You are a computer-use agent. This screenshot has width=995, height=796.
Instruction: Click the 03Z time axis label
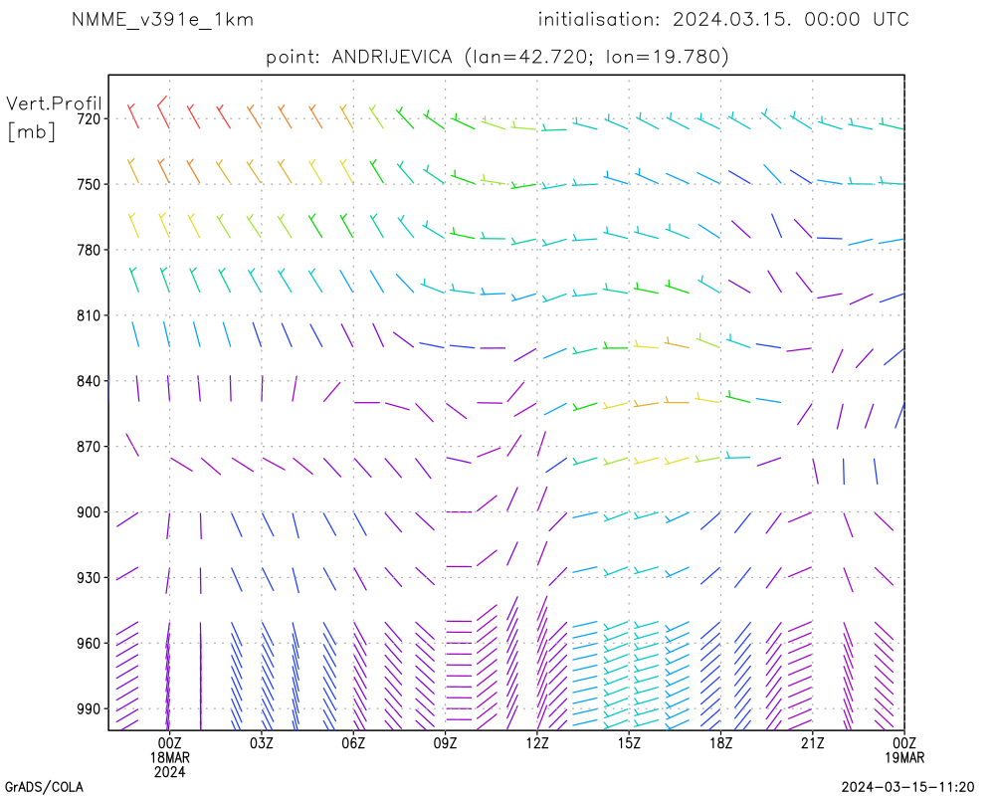262,743
